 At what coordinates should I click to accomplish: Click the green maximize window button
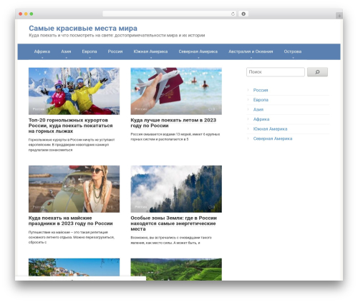(x=32, y=14)
